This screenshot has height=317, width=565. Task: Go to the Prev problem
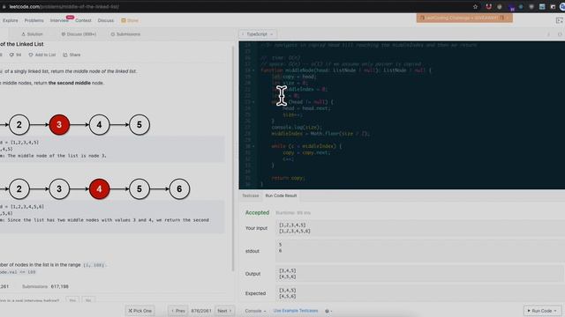coord(178,311)
